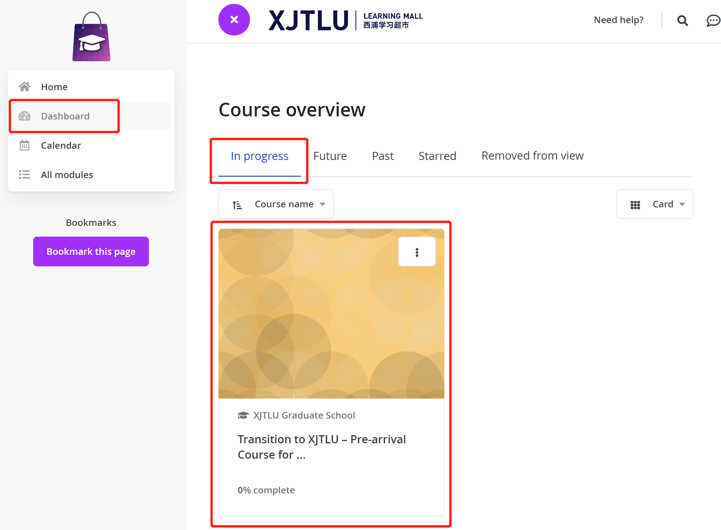Click the 0% complete progress text
Screen dimensions: 721x530
pos(266,490)
